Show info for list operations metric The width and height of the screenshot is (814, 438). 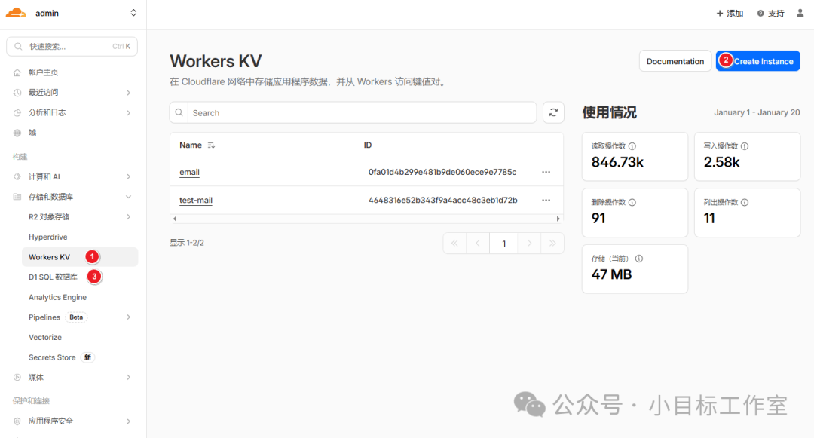pyautogui.click(x=745, y=202)
